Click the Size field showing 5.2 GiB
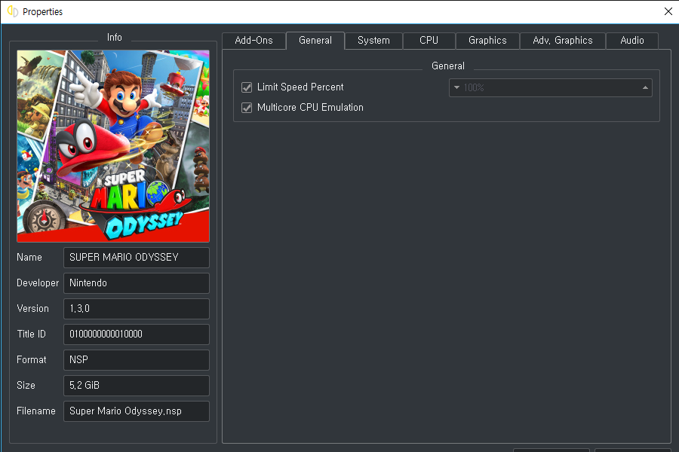 point(137,386)
